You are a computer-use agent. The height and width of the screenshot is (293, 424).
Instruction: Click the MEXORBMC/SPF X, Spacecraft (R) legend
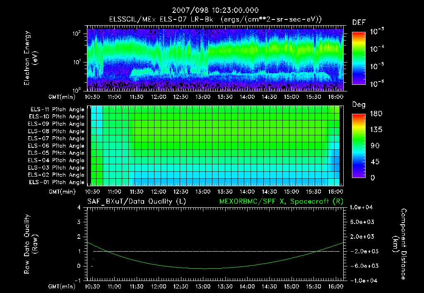point(281,202)
